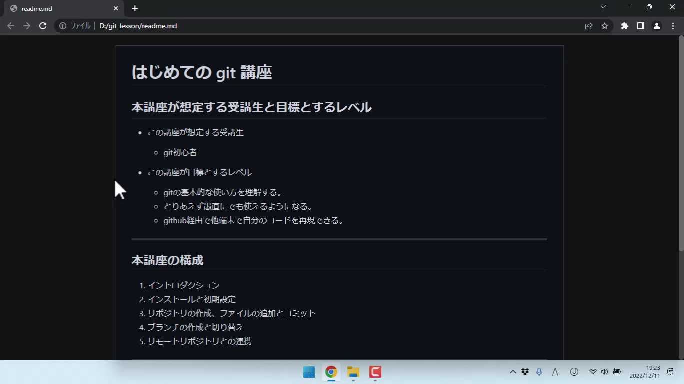684x384 pixels.
Task: Click the Share this page icon
Action: [x=588, y=25]
